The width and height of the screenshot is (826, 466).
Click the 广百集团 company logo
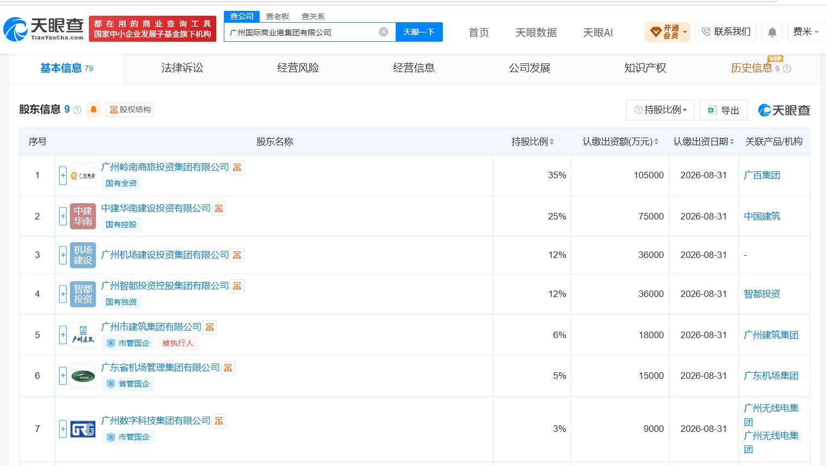[83, 176]
